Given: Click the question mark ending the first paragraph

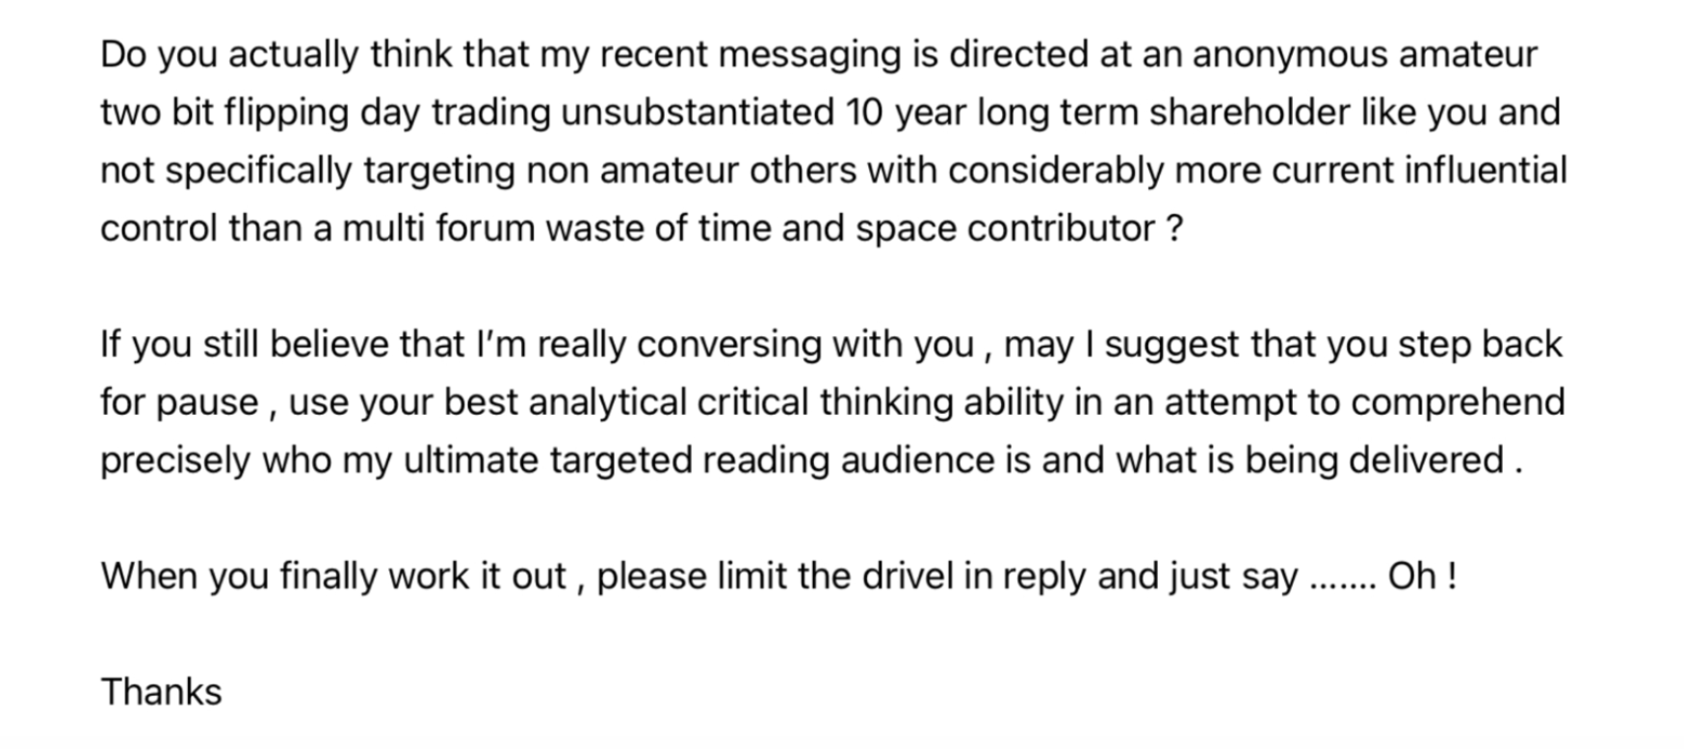Looking at the screenshot, I should point(1173,229).
